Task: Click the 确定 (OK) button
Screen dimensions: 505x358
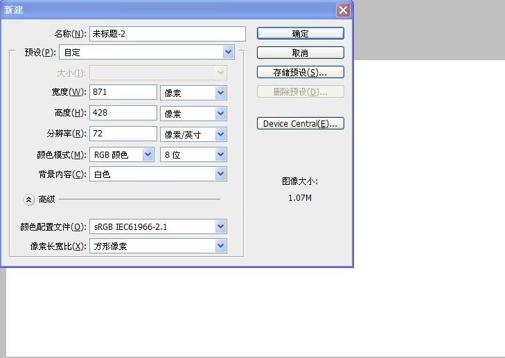Action: point(300,33)
